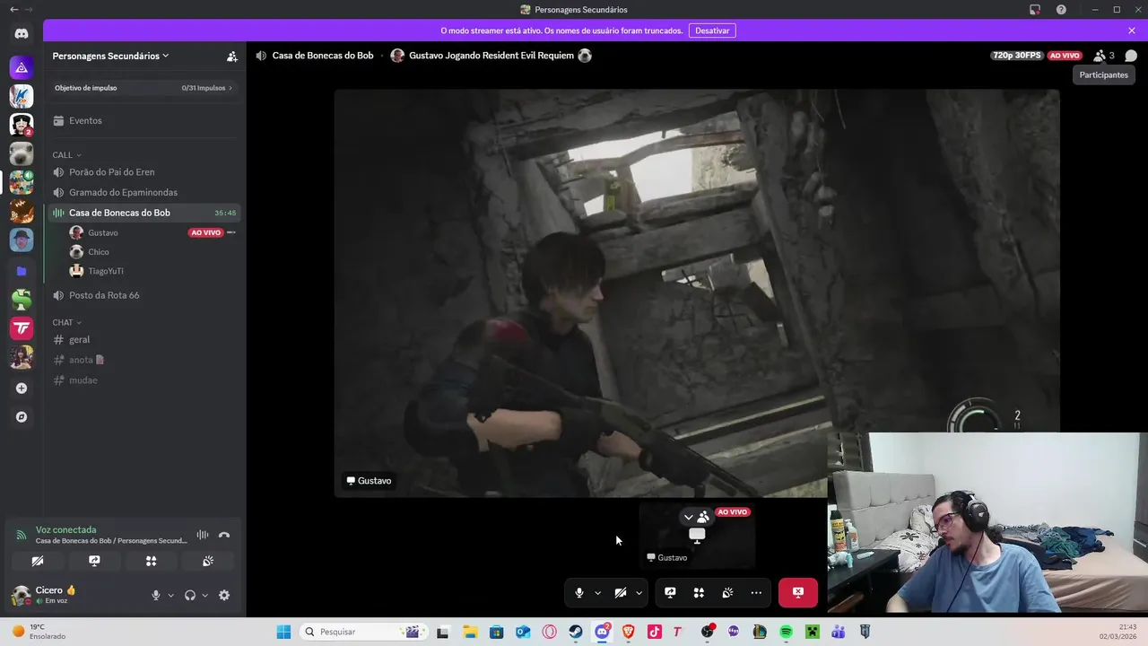Click Desativar to disable streamer mode
Image resolution: width=1148 pixels, height=646 pixels.
tap(712, 31)
